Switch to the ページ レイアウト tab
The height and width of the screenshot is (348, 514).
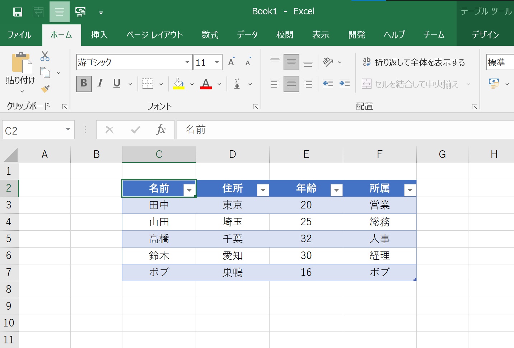click(155, 35)
